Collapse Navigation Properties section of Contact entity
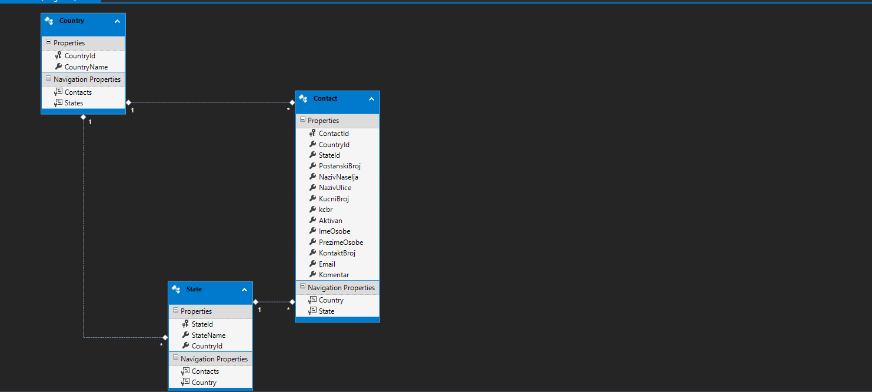This screenshot has width=872, height=392. pos(302,287)
